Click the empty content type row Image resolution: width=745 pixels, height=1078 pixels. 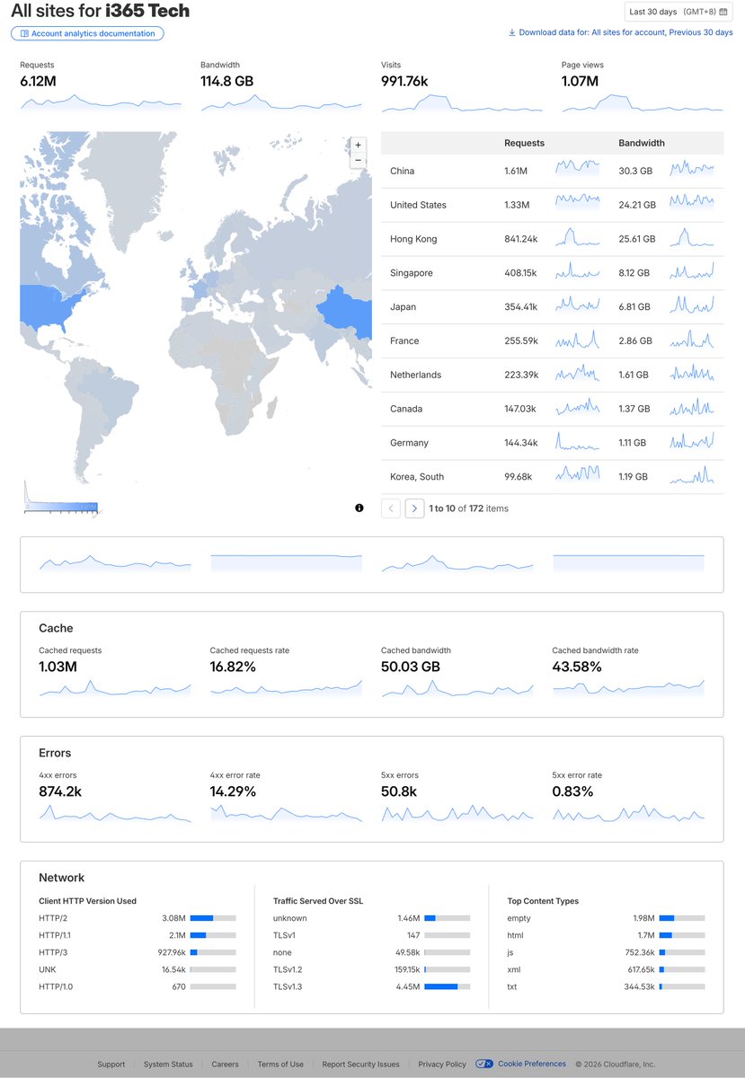pyautogui.click(x=606, y=918)
